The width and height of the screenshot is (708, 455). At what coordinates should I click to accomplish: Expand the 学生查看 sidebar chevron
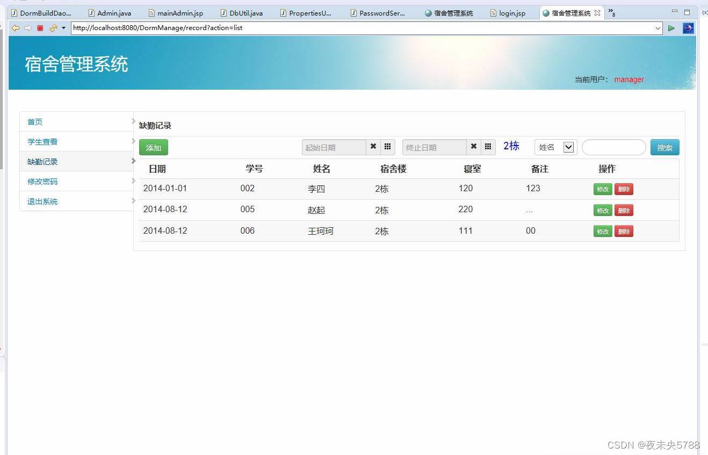pos(134,141)
